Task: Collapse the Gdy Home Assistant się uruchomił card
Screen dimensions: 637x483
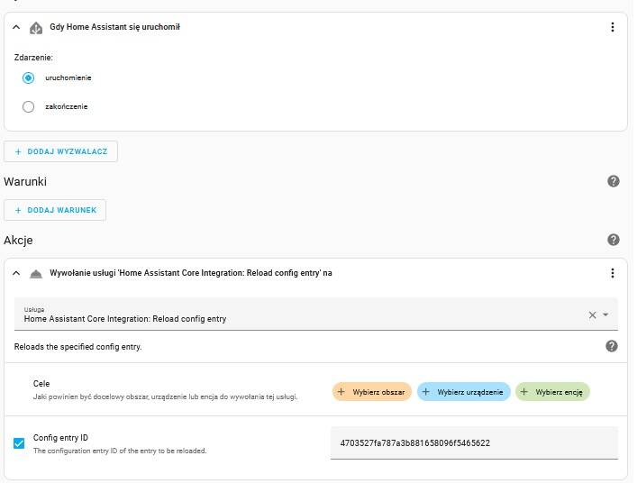Action: (16, 27)
